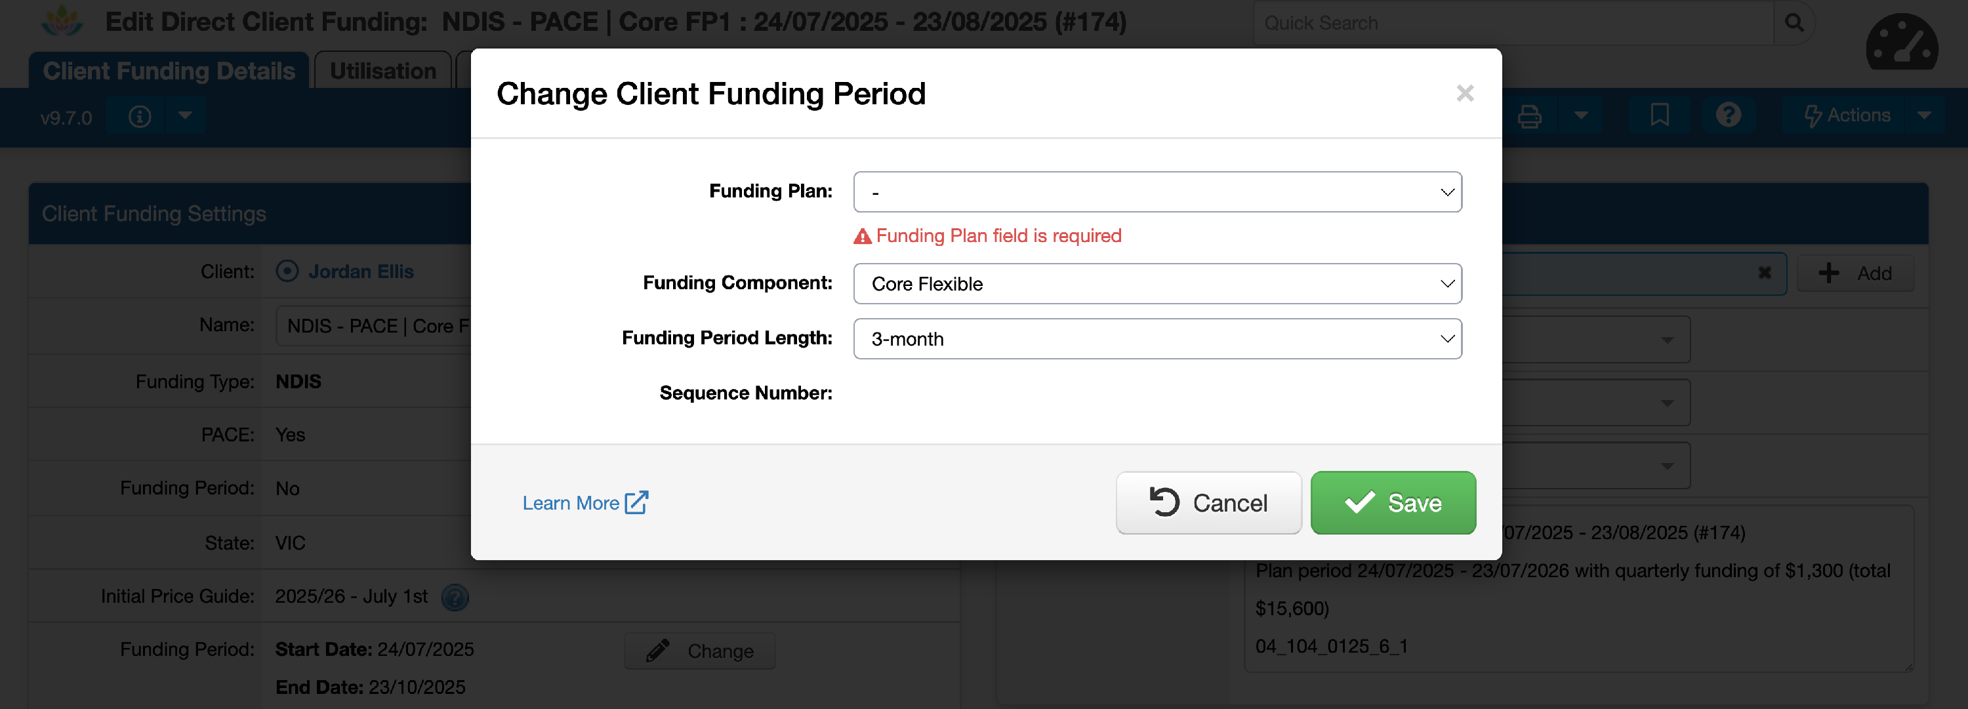The image size is (1968, 709).
Task: Click the application logo icon
Action: click(61, 22)
